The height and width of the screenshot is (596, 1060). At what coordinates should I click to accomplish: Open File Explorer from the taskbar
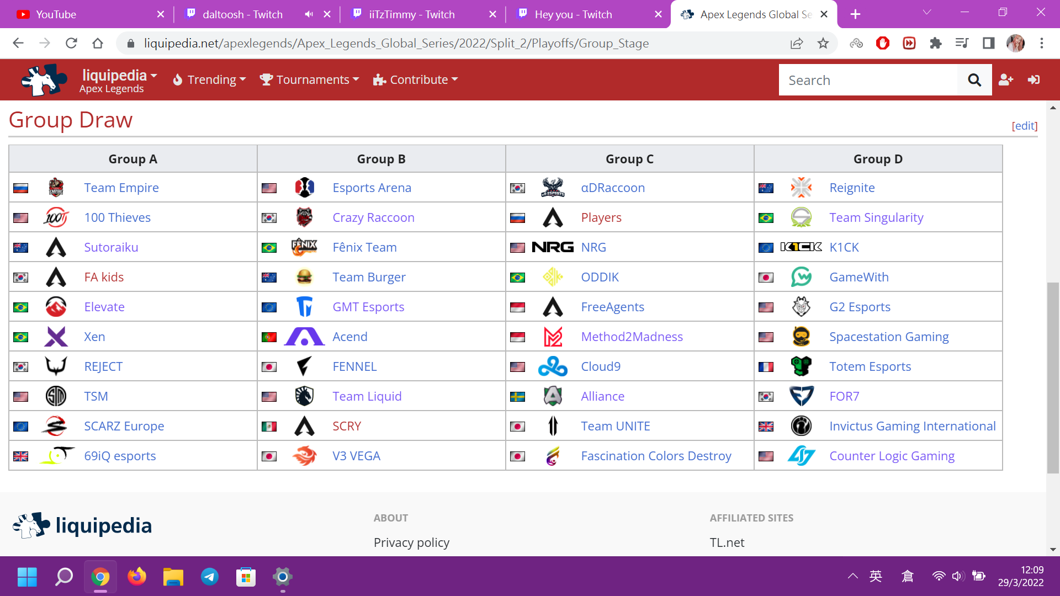173,577
